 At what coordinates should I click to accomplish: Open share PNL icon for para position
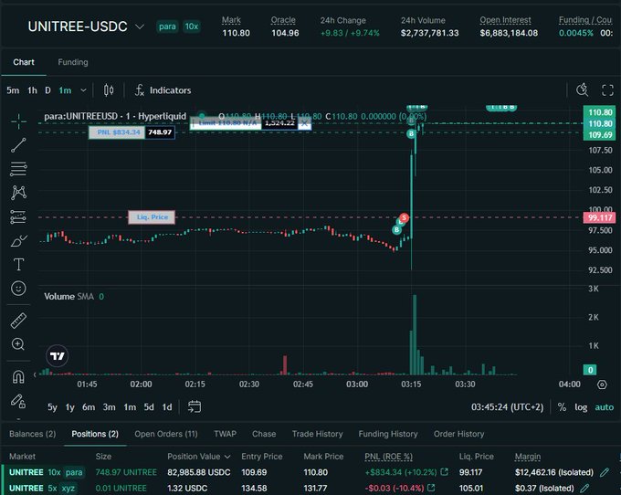pos(445,472)
